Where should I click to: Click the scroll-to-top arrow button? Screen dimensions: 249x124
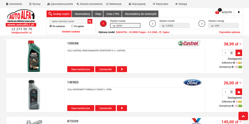click(243, 116)
